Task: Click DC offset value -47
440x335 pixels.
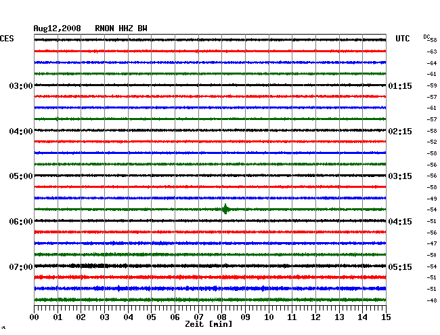Action: (x=432, y=243)
